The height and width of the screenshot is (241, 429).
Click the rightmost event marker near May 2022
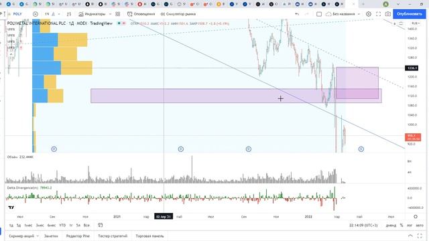pyautogui.click(x=361, y=149)
